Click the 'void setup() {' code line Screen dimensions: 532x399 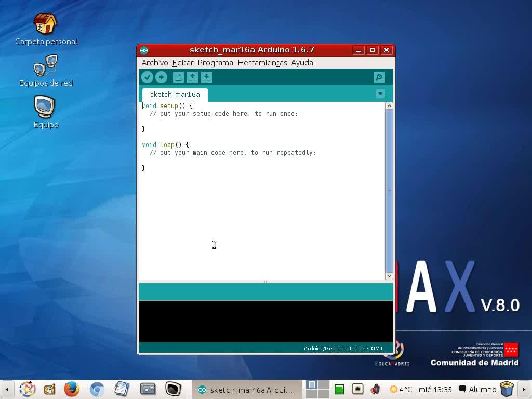167,106
